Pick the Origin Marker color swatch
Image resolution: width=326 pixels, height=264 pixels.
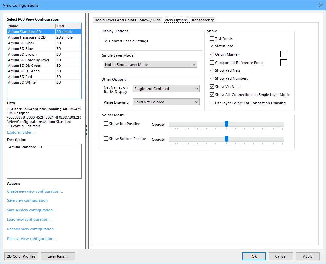284,54
